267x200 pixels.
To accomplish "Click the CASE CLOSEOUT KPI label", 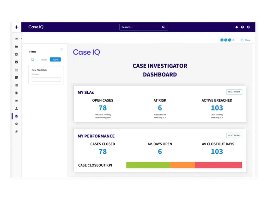I will pos(95,165).
